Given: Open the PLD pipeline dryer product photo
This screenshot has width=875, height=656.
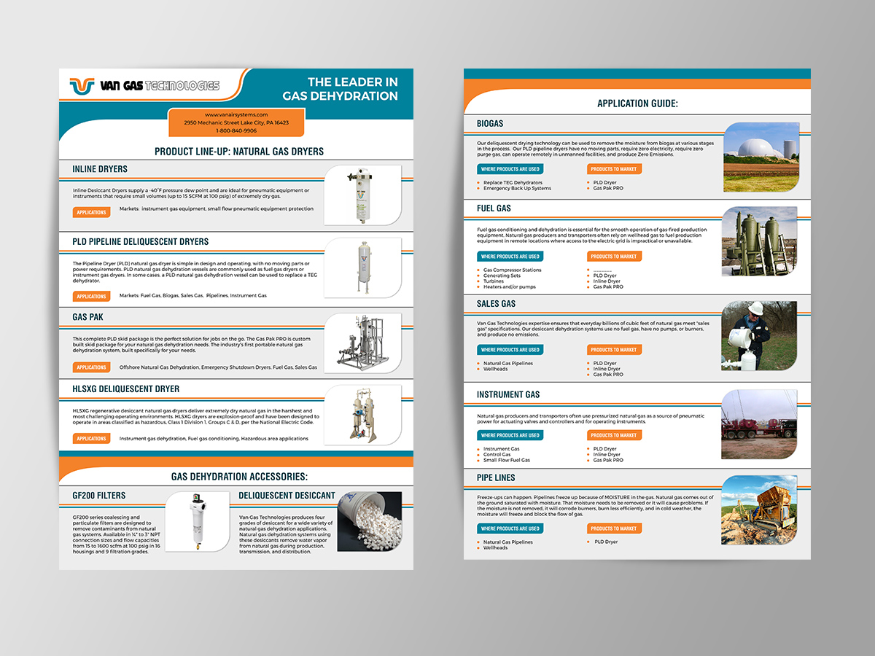Looking at the screenshot, I should click(362, 268).
